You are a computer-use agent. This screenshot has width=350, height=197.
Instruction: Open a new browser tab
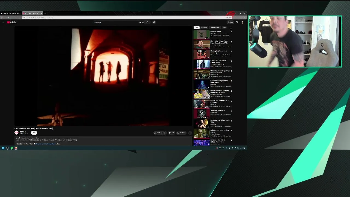[x=45, y=13]
